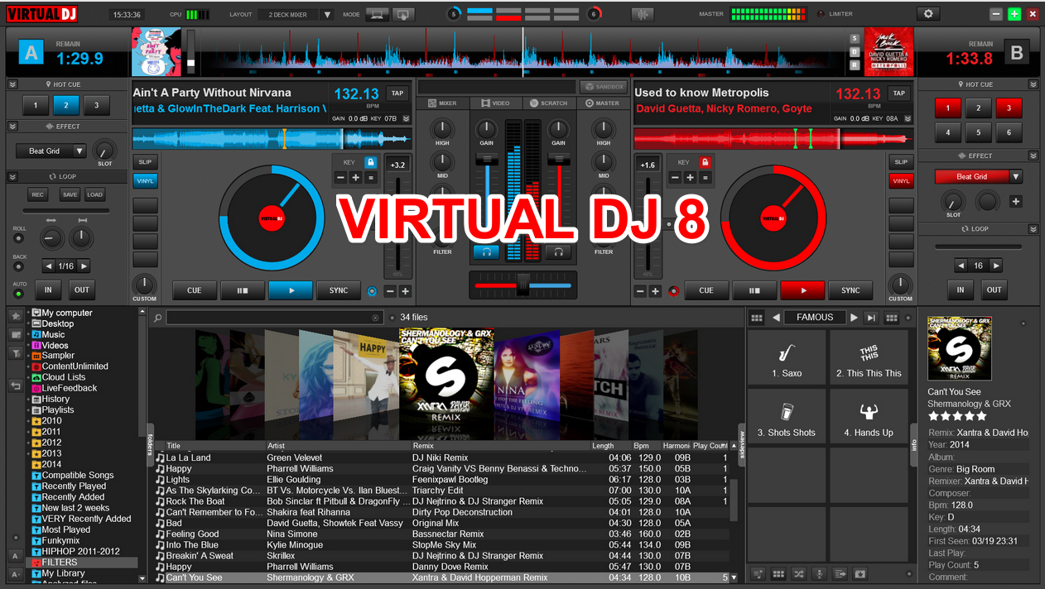1045x589 pixels.
Task: Collapse deck B LOOP section
Action: pyautogui.click(x=1033, y=229)
